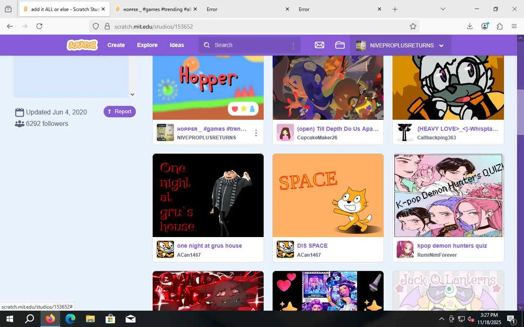
Task: Click the browser back arrow
Action: click(10, 26)
